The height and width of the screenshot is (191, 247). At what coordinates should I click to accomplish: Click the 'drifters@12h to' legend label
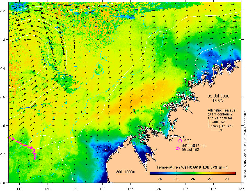click(x=194, y=146)
